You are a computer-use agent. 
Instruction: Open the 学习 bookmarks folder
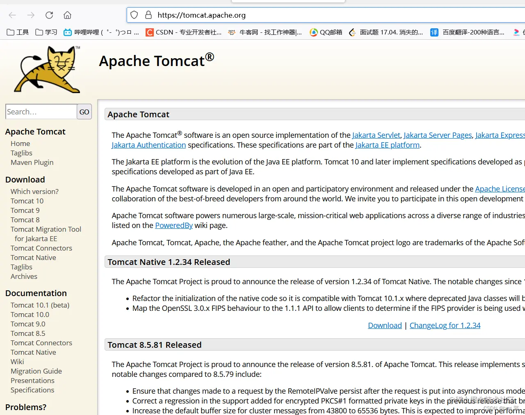click(x=46, y=32)
